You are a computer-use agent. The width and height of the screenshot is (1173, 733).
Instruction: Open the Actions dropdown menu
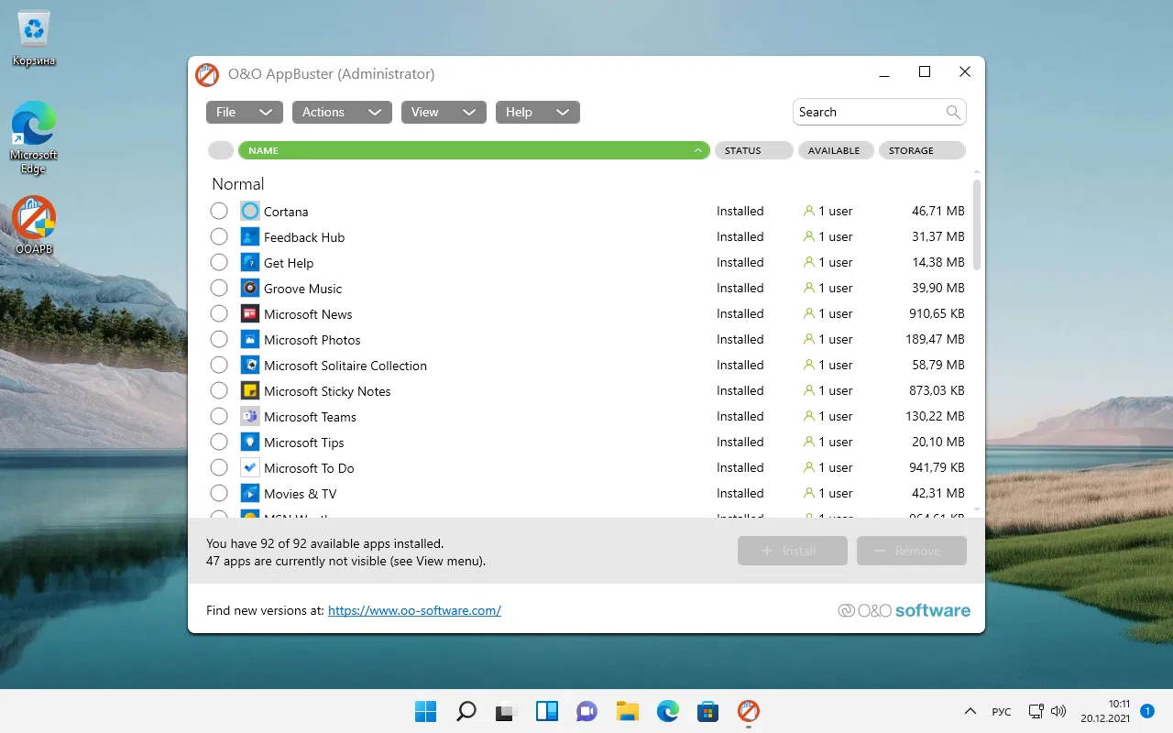(342, 112)
